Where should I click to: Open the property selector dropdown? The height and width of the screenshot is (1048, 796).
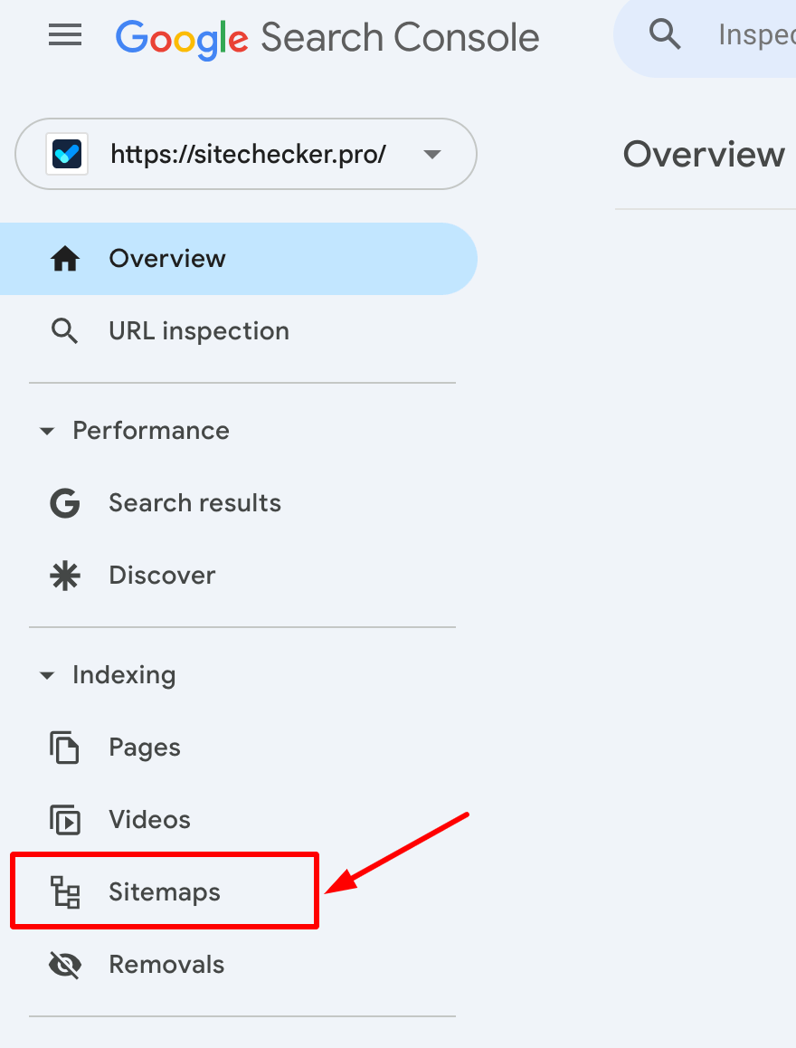[x=432, y=154]
